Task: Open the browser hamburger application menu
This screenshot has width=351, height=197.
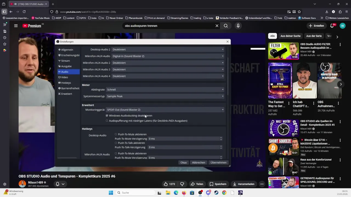Action: point(347,12)
